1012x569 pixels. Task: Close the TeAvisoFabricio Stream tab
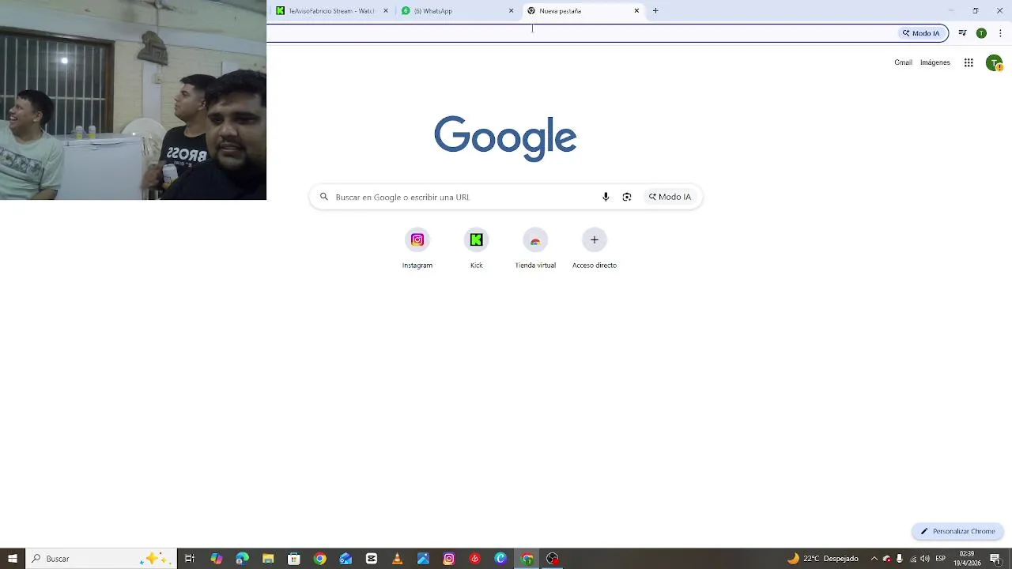(386, 11)
